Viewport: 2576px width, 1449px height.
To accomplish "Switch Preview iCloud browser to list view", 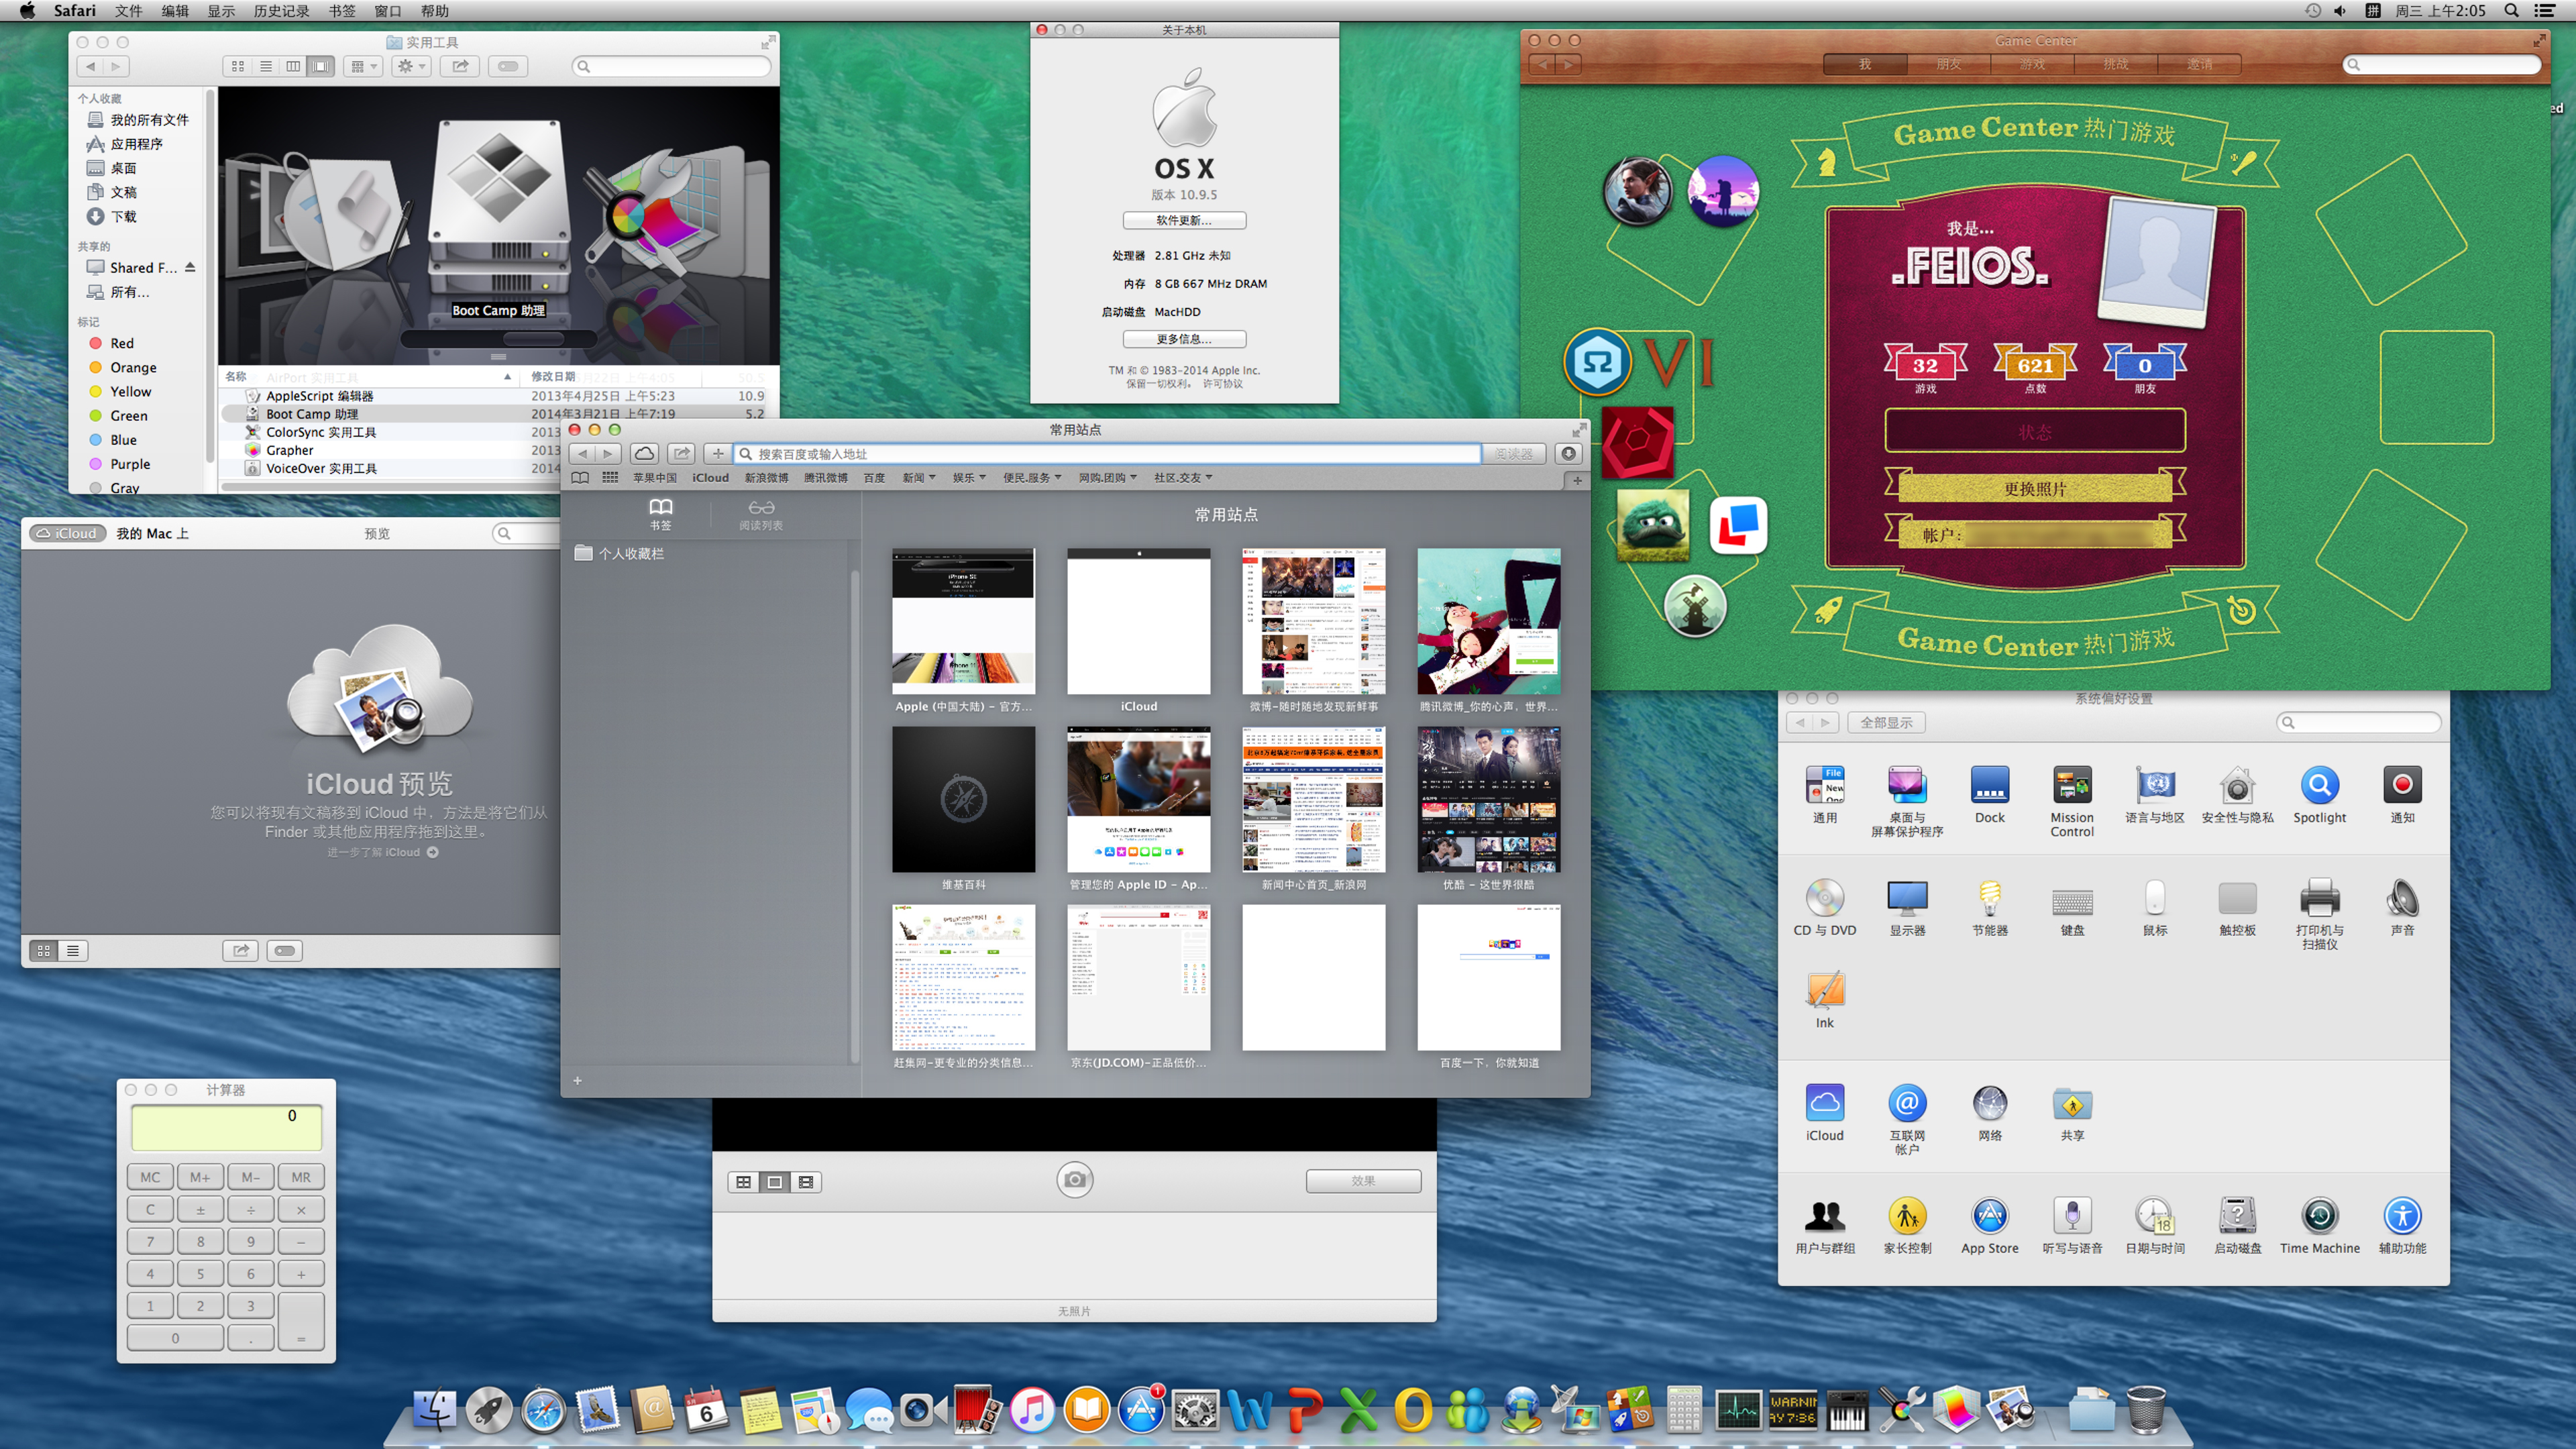I will [73, 951].
